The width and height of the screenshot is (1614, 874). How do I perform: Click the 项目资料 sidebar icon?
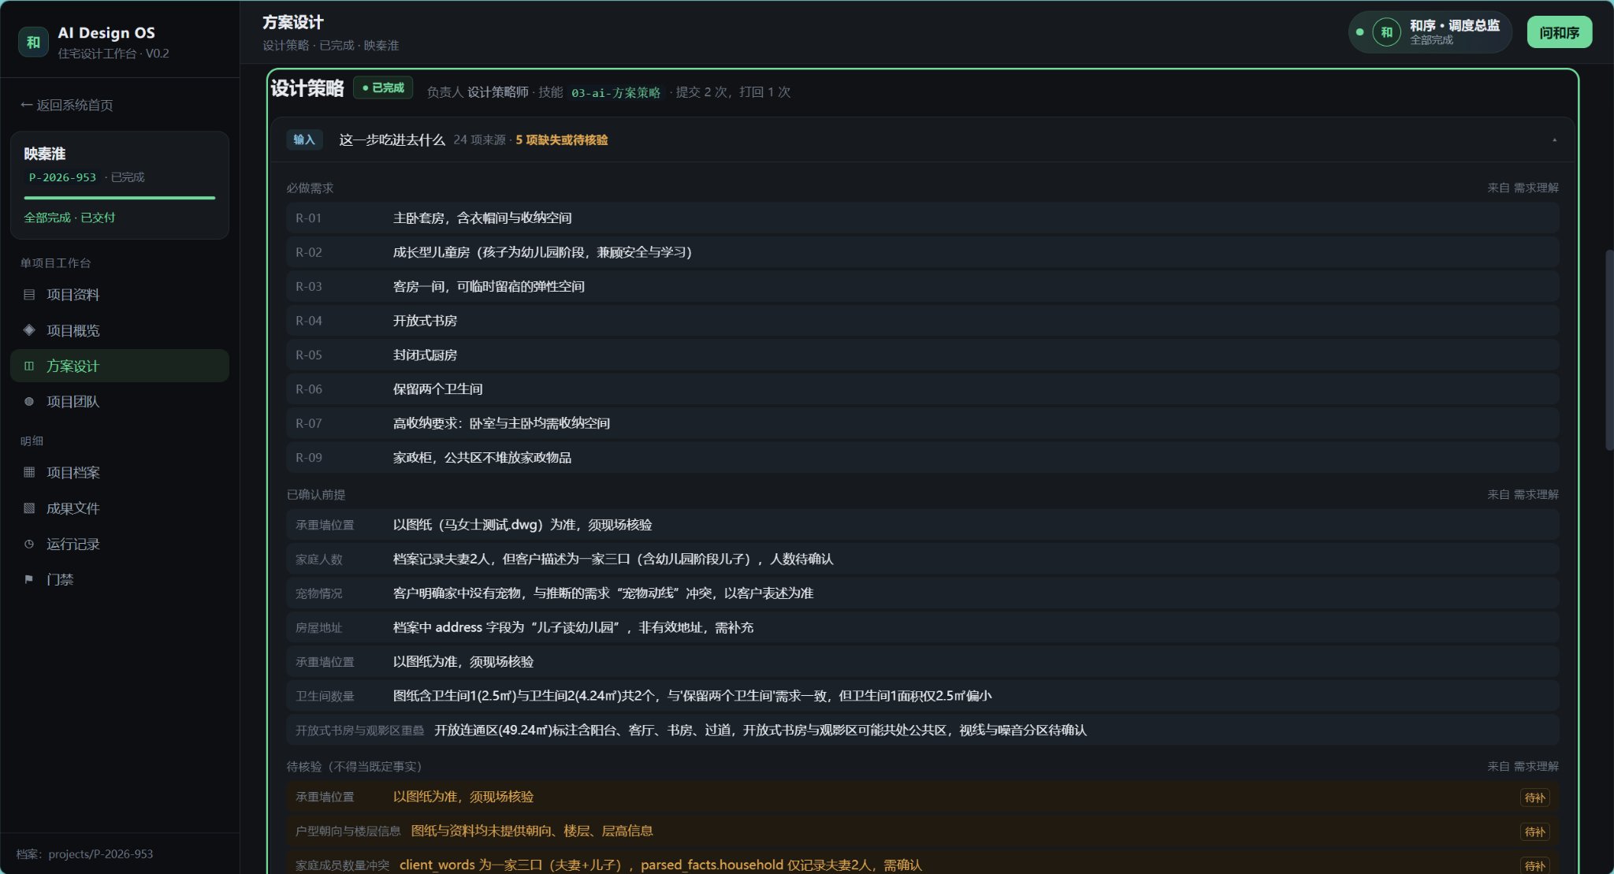click(29, 295)
